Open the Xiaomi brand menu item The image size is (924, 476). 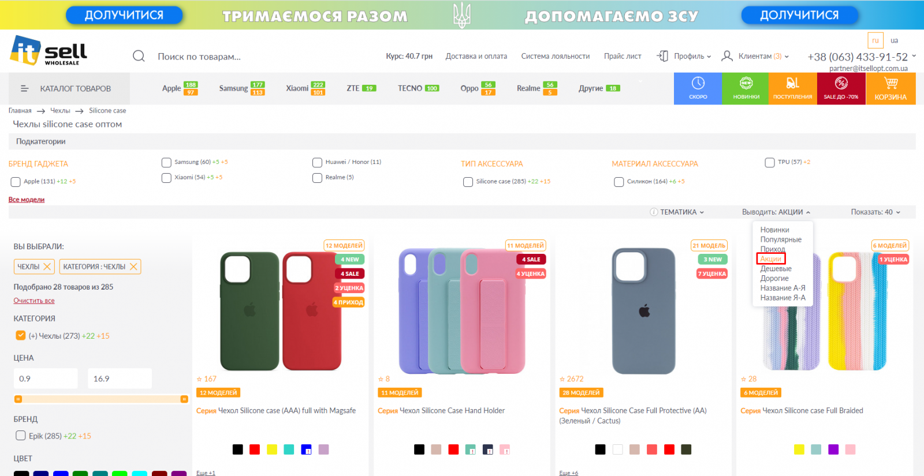305,88
